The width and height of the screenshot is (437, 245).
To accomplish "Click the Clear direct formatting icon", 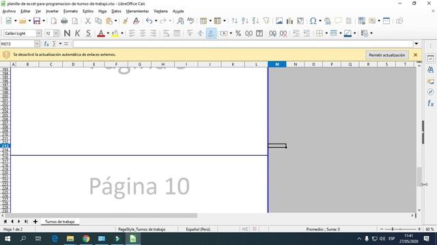I will [x=136, y=21].
